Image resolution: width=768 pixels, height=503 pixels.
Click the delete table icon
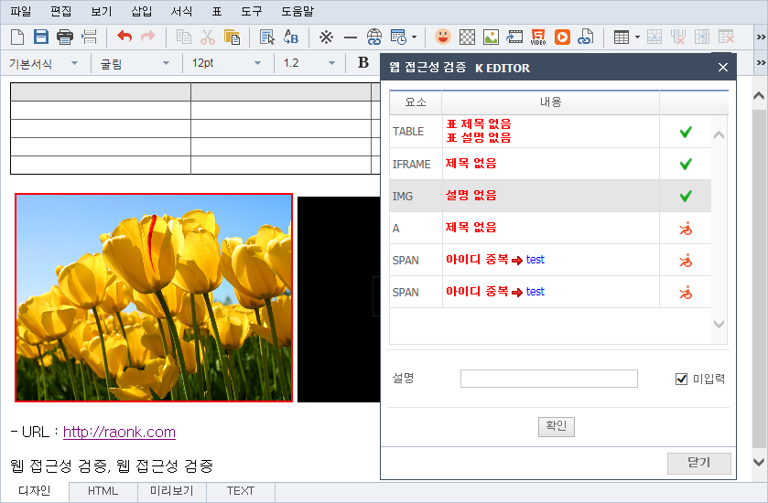pyautogui.click(x=726, y=37)
